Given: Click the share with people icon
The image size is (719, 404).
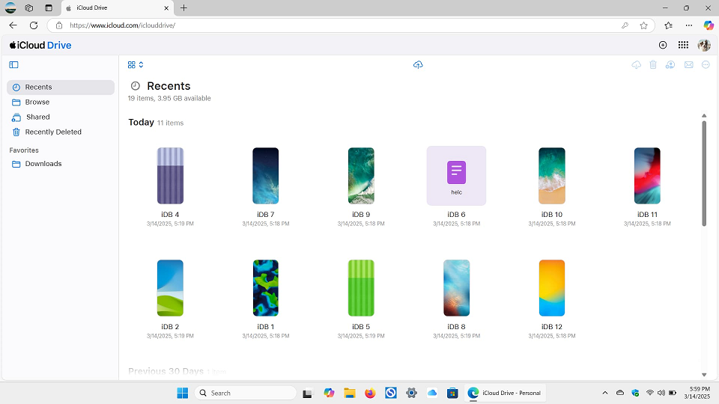Looking at the screenshot, I should 670,65.
